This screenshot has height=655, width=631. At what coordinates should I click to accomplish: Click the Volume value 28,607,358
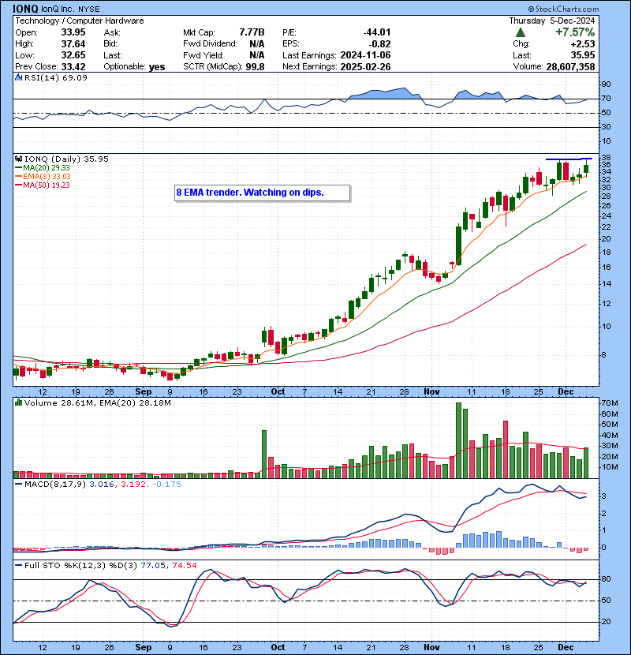click(570, 66)
